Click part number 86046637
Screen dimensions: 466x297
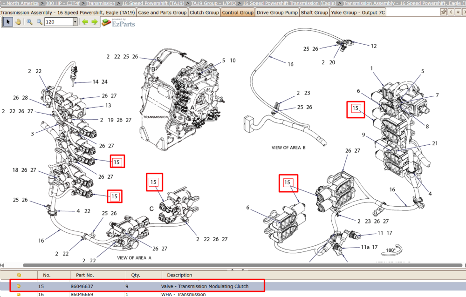tap(82, 286)
